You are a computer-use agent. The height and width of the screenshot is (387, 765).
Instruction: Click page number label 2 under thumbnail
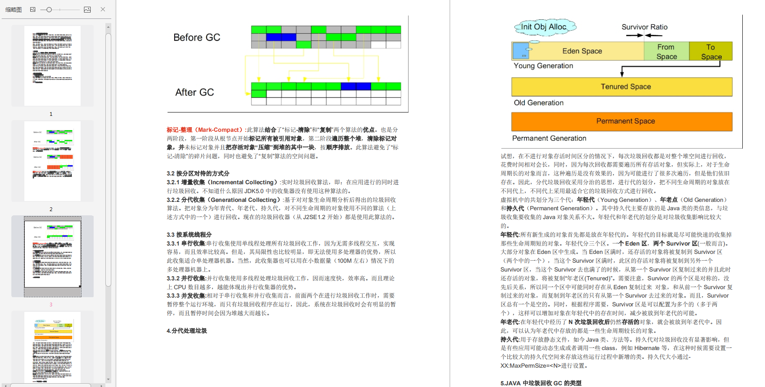tap(51, 209)
